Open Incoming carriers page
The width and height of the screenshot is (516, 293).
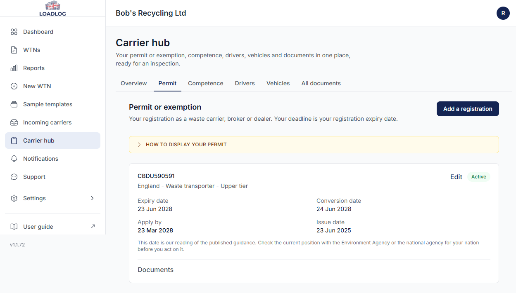pos(52,122)
